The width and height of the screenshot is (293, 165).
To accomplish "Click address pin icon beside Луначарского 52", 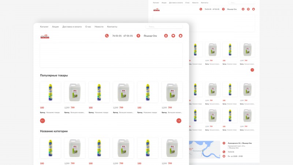I will click(224, 143).
